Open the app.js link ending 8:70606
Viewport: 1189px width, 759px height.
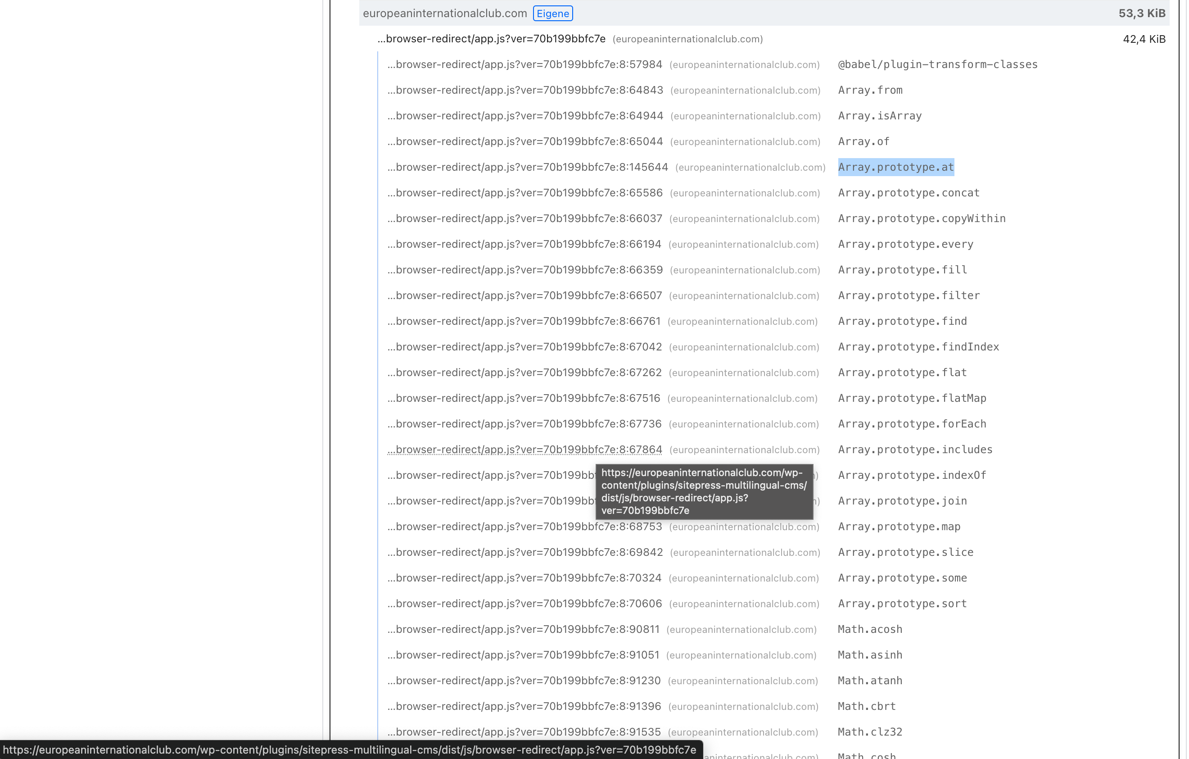tap(524, 604)
